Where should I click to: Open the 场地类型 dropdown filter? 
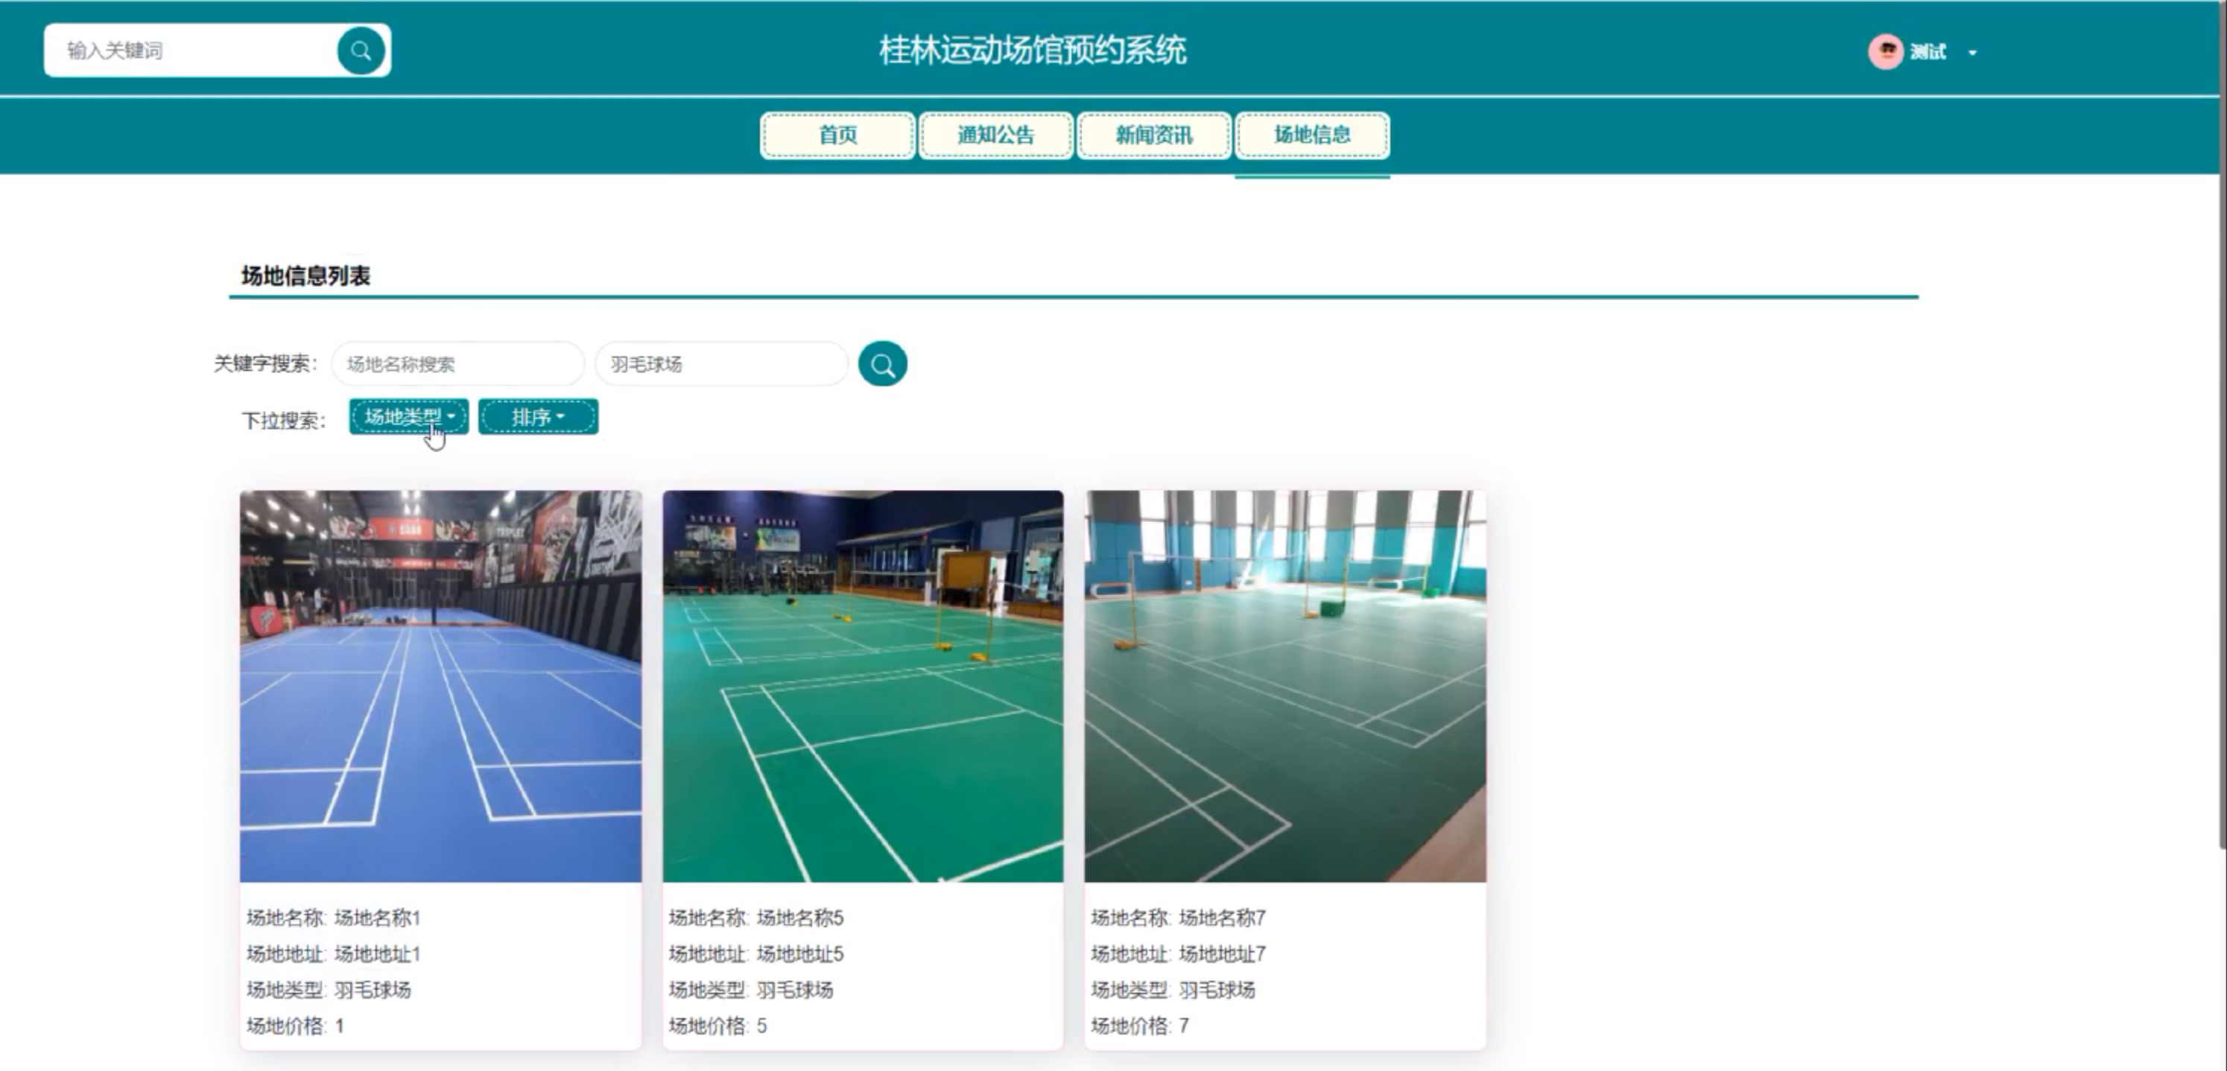pyautogui.click(x=409, y=418)
